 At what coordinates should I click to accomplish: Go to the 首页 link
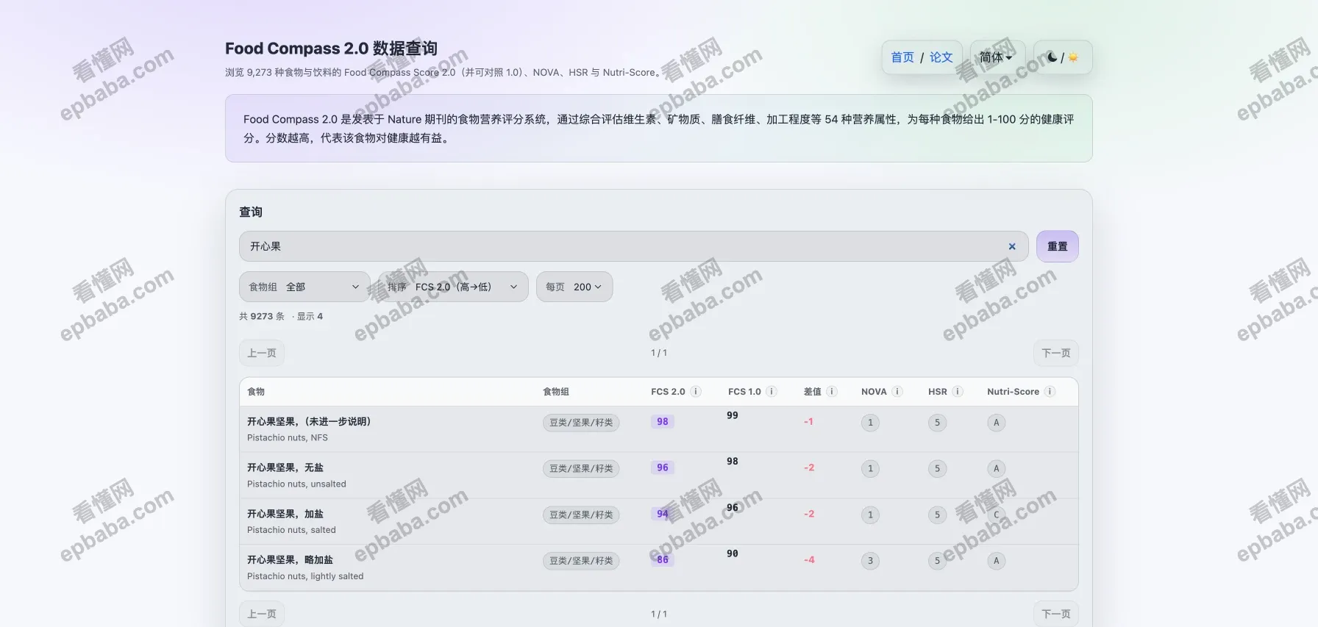coord(902,57)
